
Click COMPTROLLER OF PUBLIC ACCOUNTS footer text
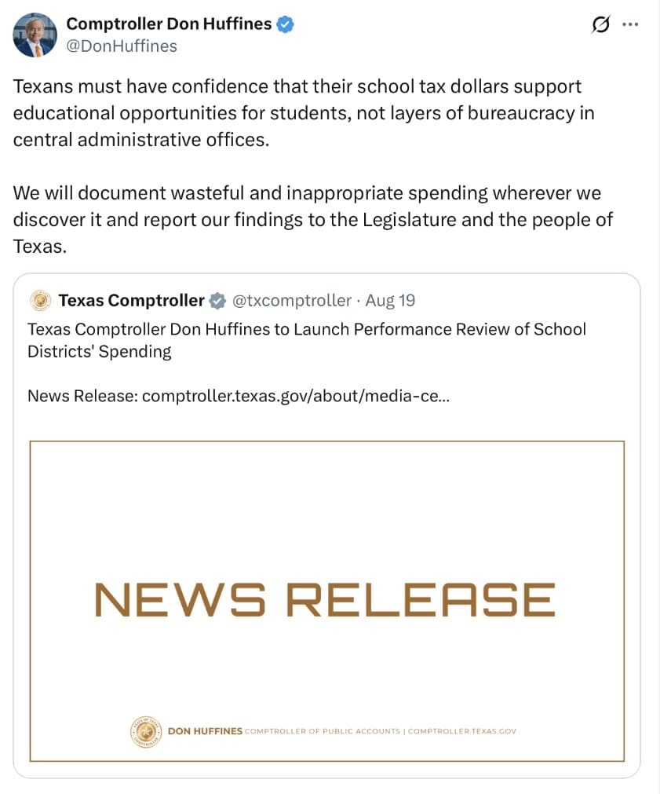coord(323,731)
